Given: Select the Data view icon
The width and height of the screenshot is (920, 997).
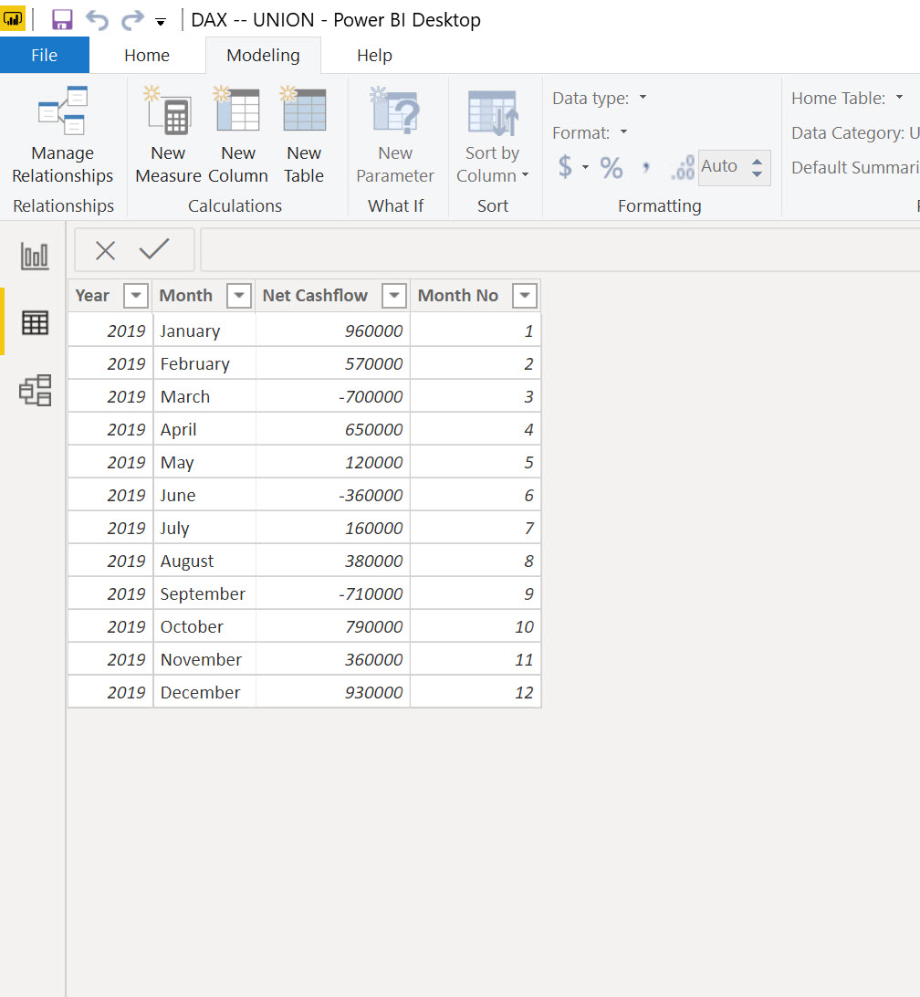Looking at the screenshot, I should [33, 323].
